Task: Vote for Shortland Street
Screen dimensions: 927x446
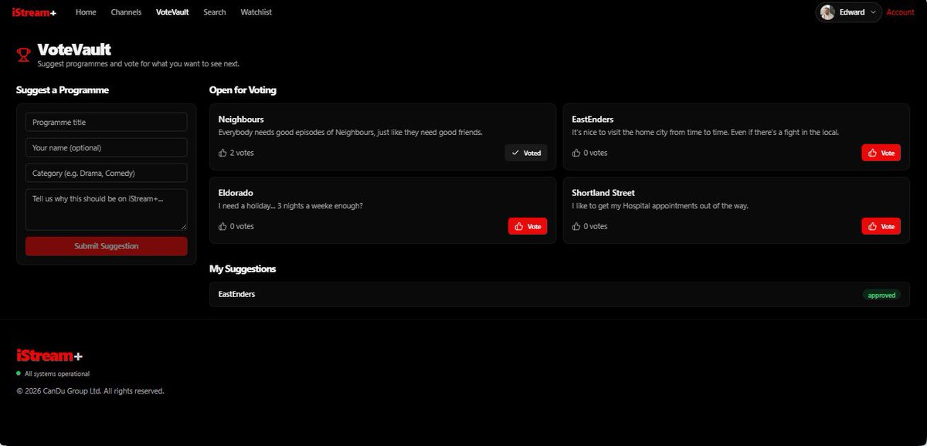Action: pyautogui.click(x=881, y=226)
